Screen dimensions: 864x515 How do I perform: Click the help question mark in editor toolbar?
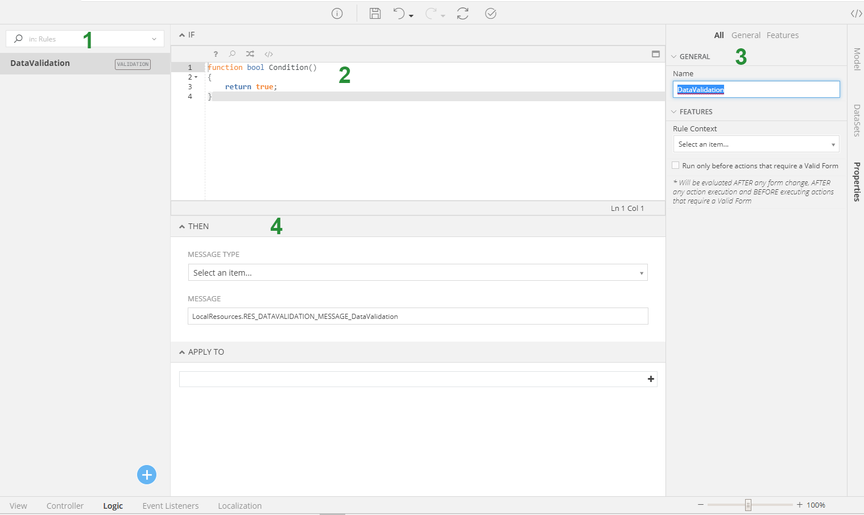coord(216,54)
